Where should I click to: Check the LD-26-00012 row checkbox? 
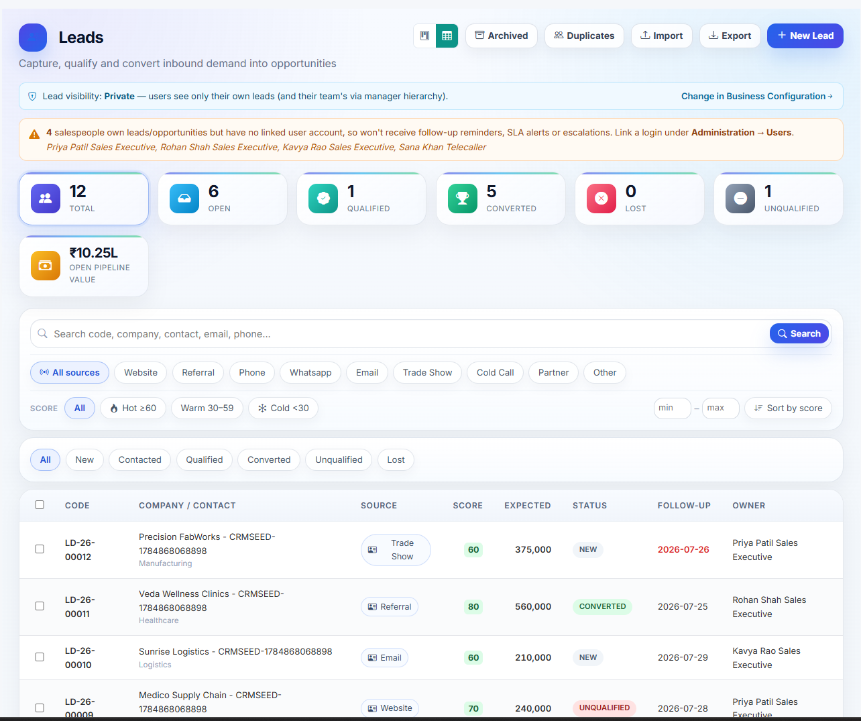tap(40, 549)
